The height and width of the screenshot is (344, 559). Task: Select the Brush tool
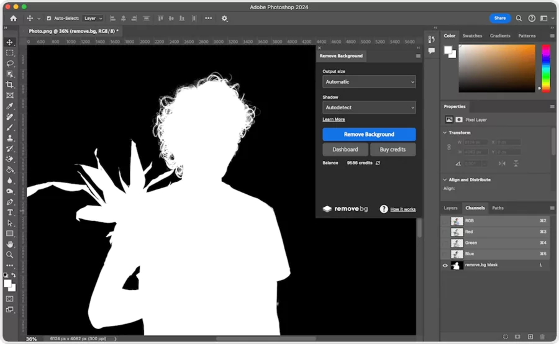[x=10, y=127]
